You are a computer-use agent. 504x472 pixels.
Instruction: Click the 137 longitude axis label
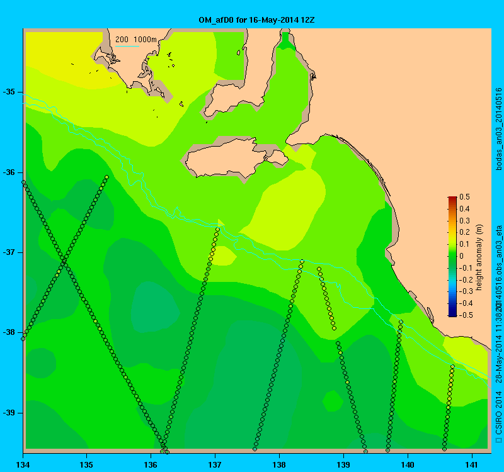tap(215, 464)
